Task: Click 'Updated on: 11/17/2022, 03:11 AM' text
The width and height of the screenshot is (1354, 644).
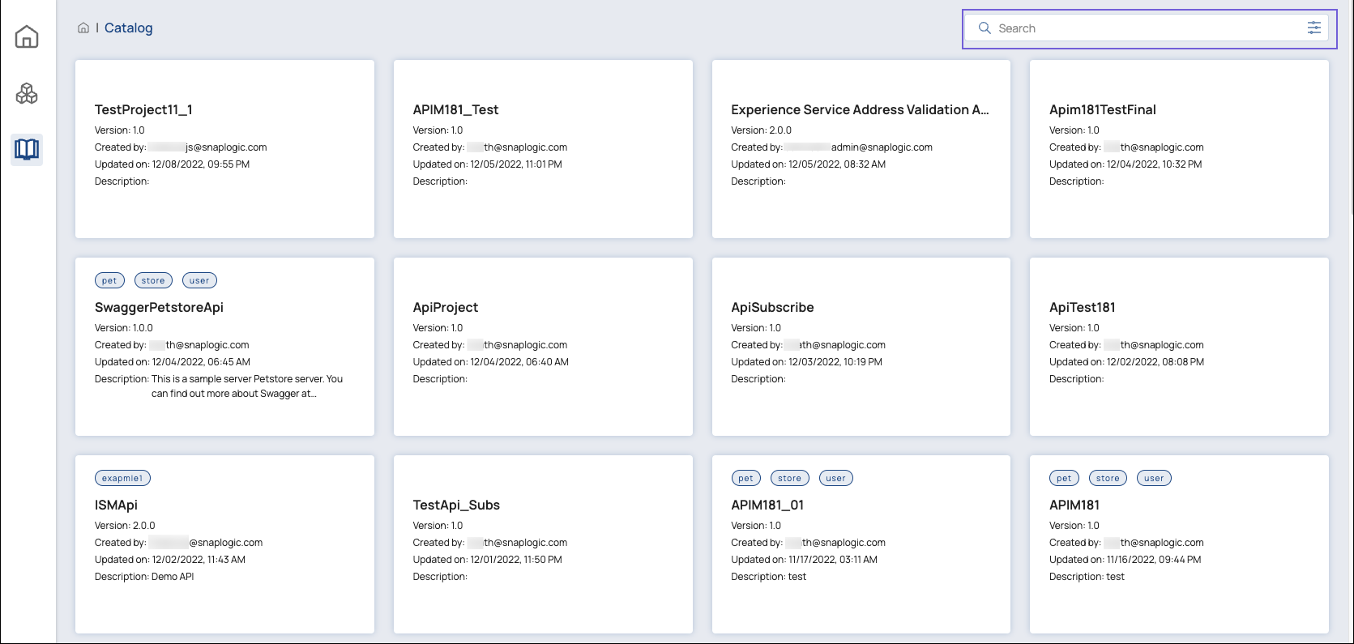Action: (x=804, y=560)
